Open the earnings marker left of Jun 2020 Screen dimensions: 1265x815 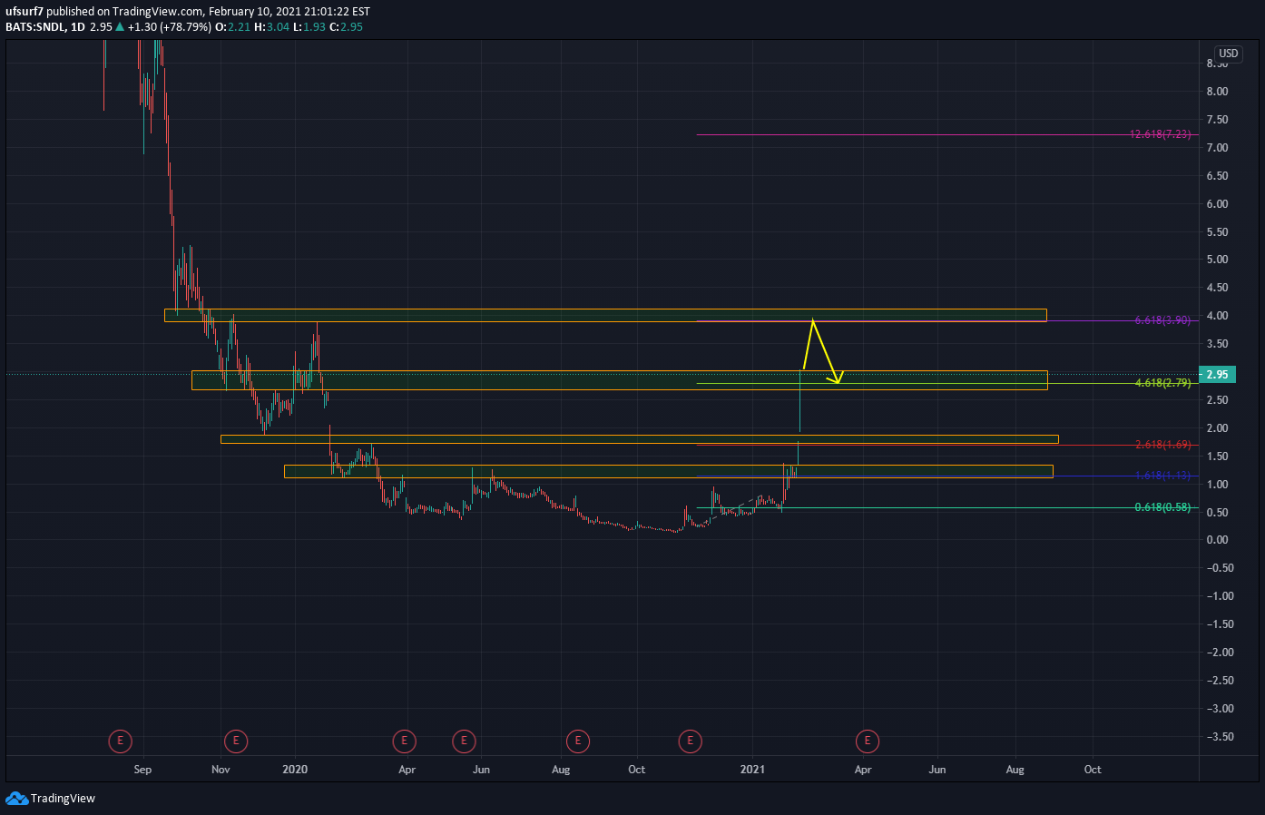[x=464, y=741]
